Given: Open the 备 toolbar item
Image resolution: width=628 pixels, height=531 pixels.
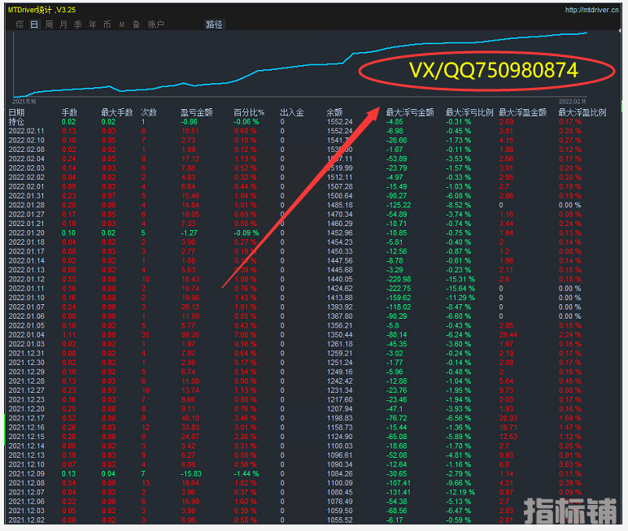Looking at the screenshot, I should coord(136,24).
